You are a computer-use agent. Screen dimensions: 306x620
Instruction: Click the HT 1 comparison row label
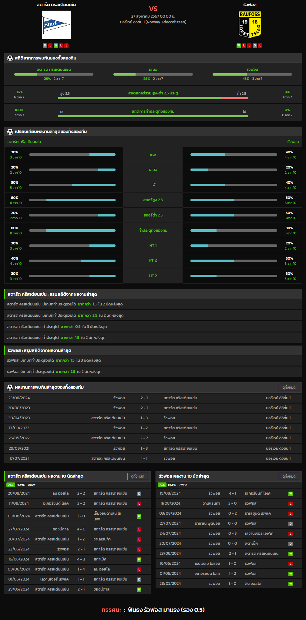[x=153, y=246]
